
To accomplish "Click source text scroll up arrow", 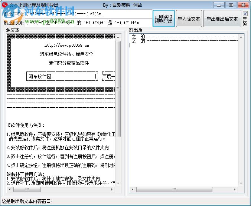I will 118,37.
